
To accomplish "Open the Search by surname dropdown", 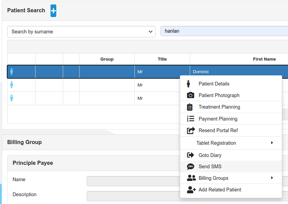I will click(81, 32).
